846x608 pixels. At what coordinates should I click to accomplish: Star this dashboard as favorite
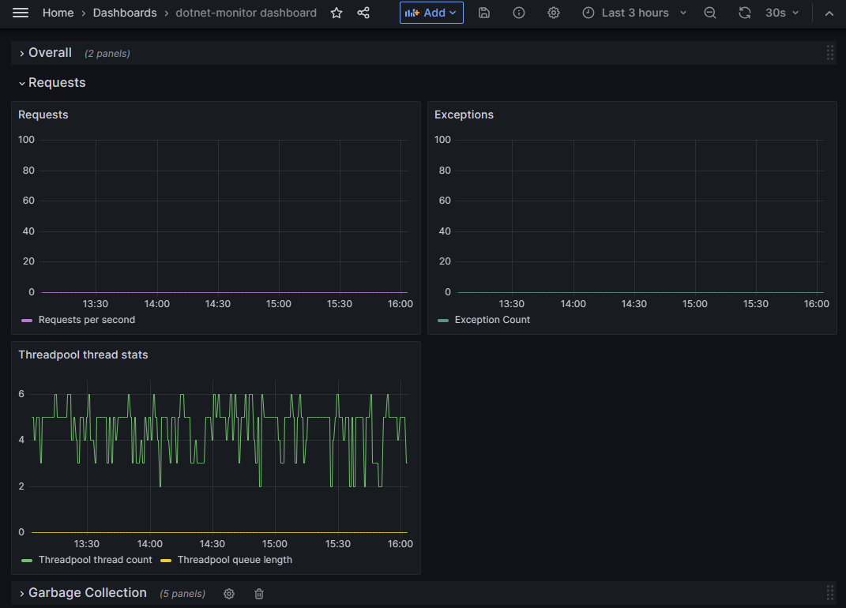[337, 13]
